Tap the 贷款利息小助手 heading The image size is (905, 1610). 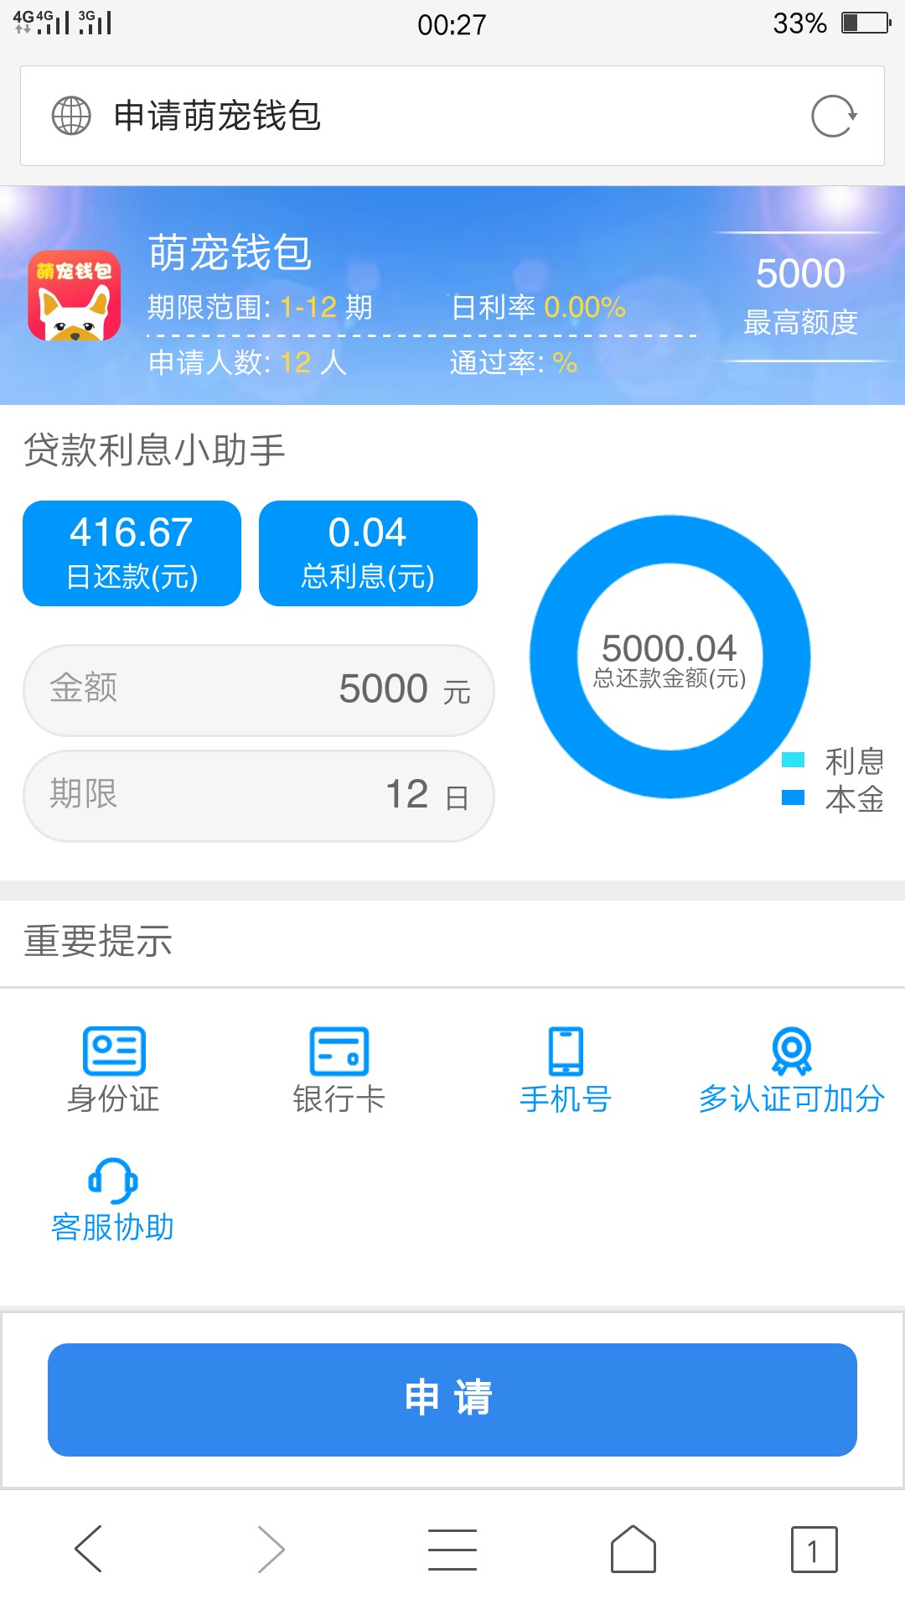[154, 450]
